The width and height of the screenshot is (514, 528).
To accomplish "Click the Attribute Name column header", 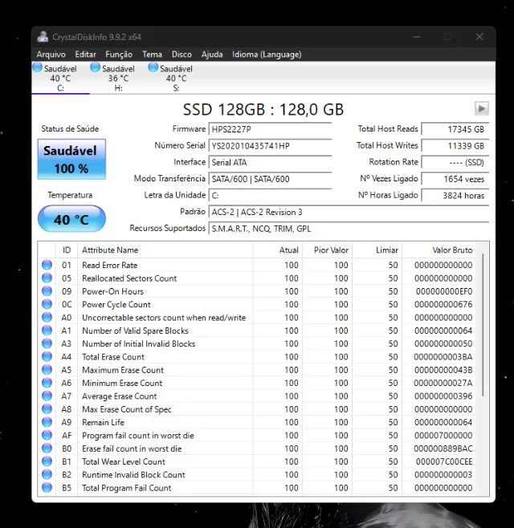I will coord(165,250).
